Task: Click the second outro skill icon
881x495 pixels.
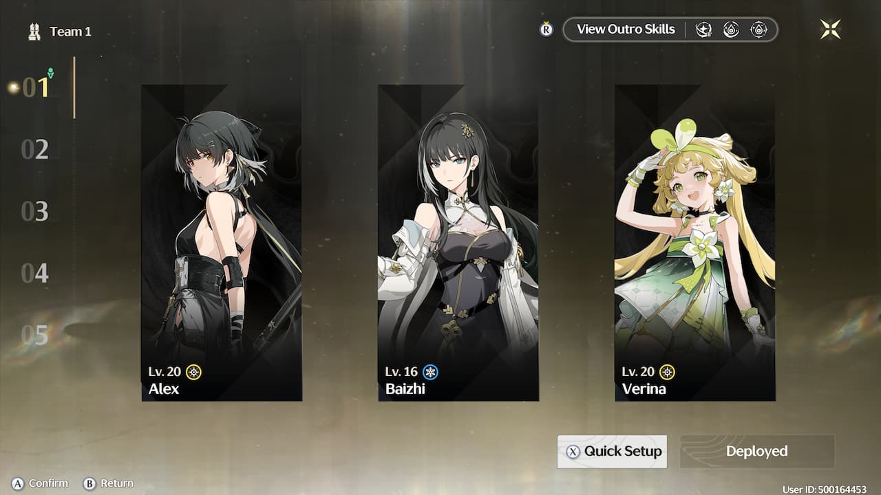Action: point(731,30)
